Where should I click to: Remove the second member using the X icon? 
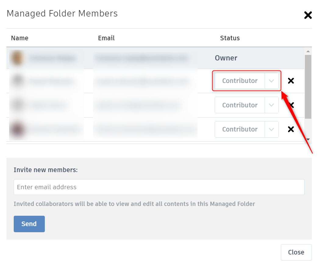point(291,81)
